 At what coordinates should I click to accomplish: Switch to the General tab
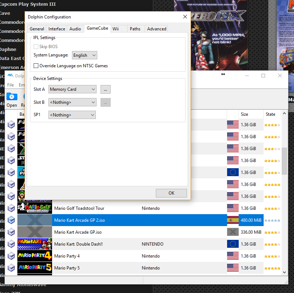tap(37, 29)
